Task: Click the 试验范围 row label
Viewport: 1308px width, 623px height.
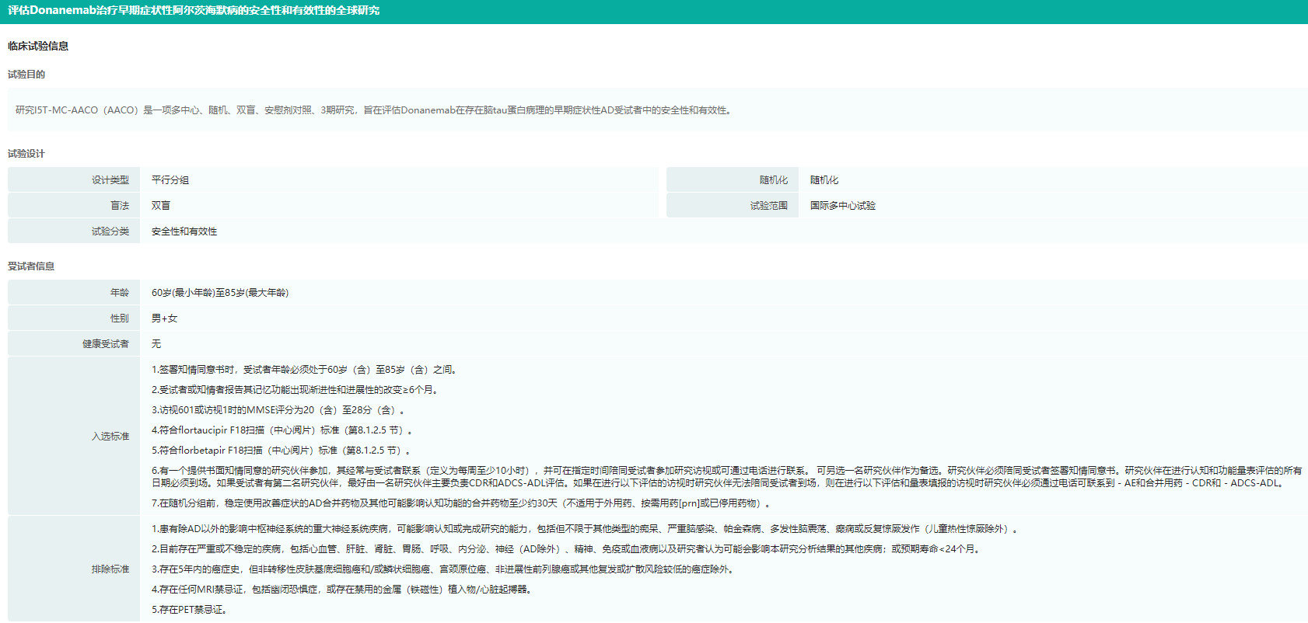Action: tap(768, 206)
